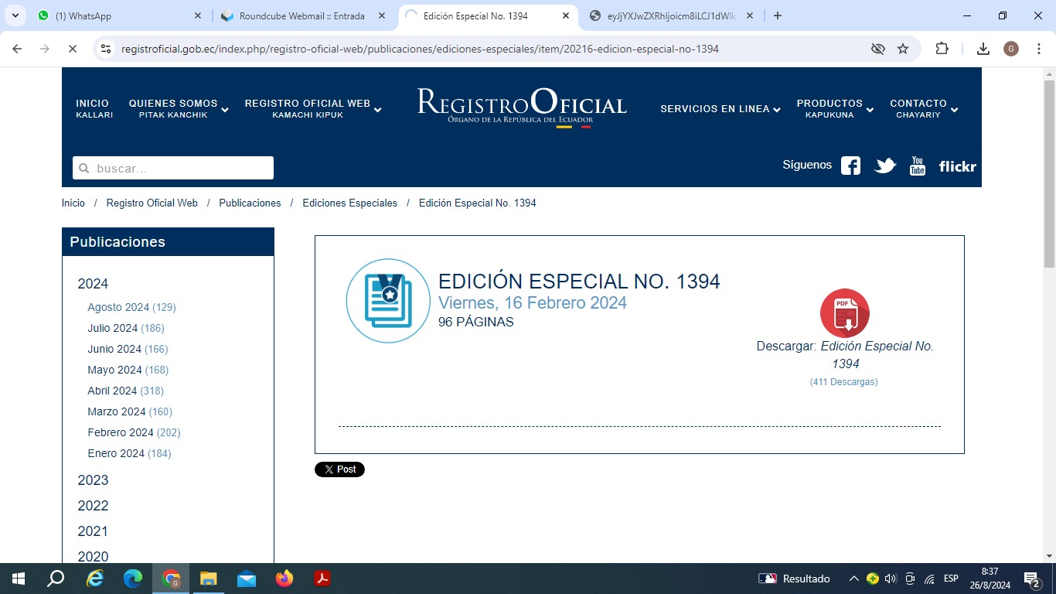Expand the 2023 publications year
Image resolution: width=1056 pixels, height=594 pixels.
click(93, 480)
